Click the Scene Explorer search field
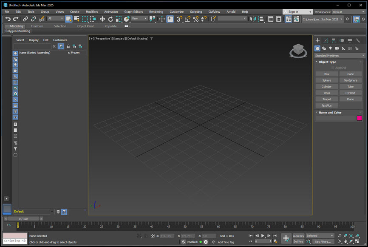 [x=32, y=46]
